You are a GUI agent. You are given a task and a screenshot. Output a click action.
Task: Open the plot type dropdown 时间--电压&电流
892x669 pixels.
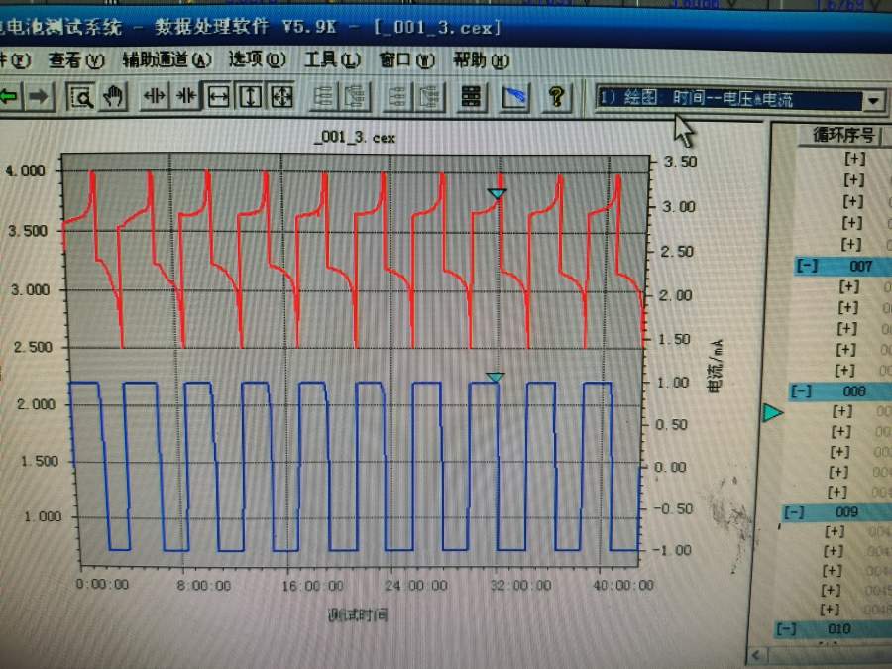point(872,100)
